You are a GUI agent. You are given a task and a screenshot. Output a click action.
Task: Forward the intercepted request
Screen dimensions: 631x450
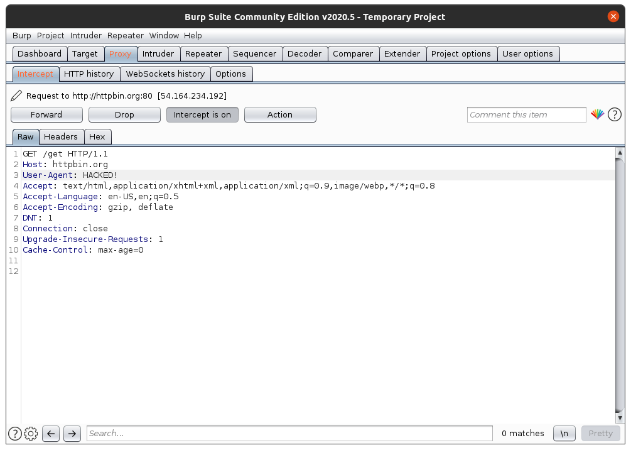pyautogui.click(x=46, y=114)
